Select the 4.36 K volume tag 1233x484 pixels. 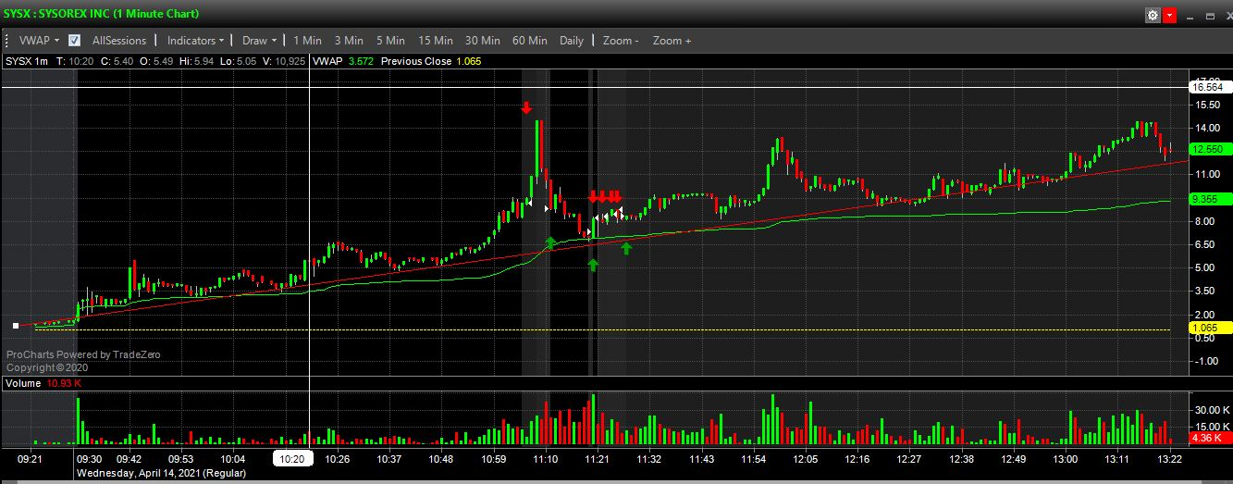(1211, 438)
